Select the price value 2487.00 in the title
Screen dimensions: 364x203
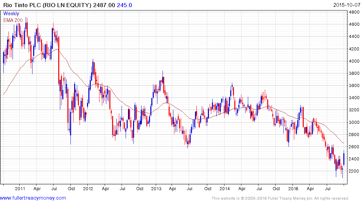104,5
